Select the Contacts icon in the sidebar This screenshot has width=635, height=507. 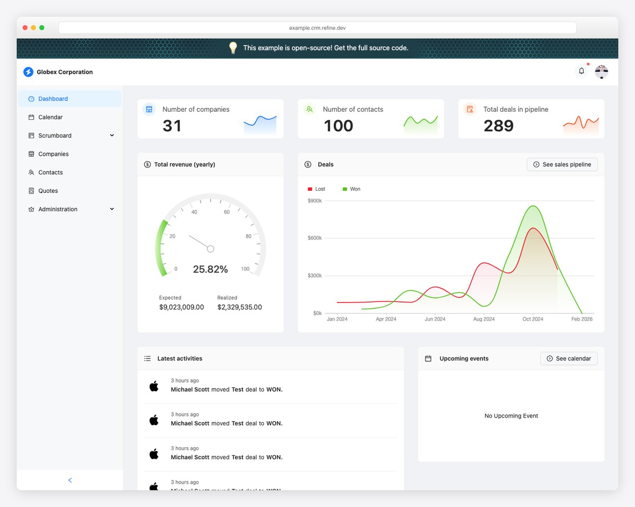31,172
